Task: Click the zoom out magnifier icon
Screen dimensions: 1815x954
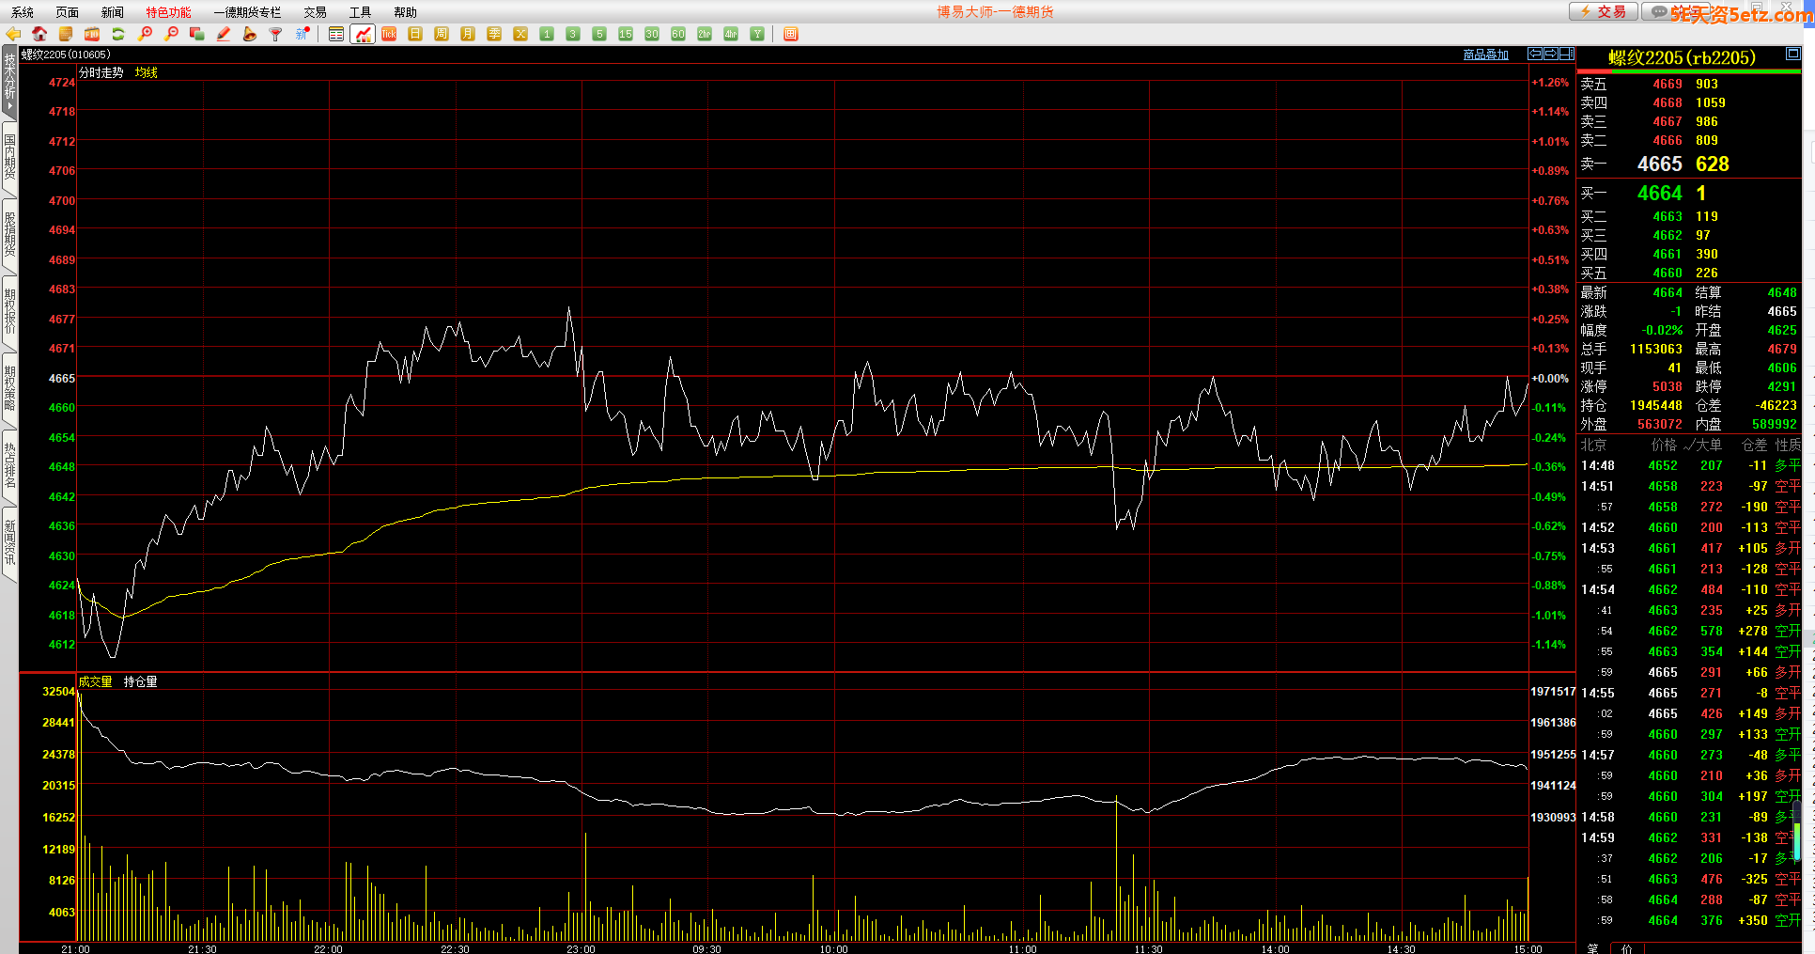Action: pyautogui.click(x=171, y=34)
